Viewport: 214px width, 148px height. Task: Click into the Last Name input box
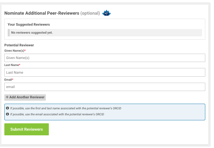pyautogui.click(x=105, y=72)
